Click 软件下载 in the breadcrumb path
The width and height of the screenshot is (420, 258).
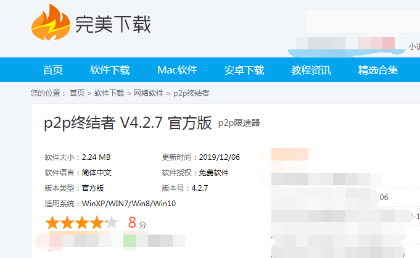109,93
